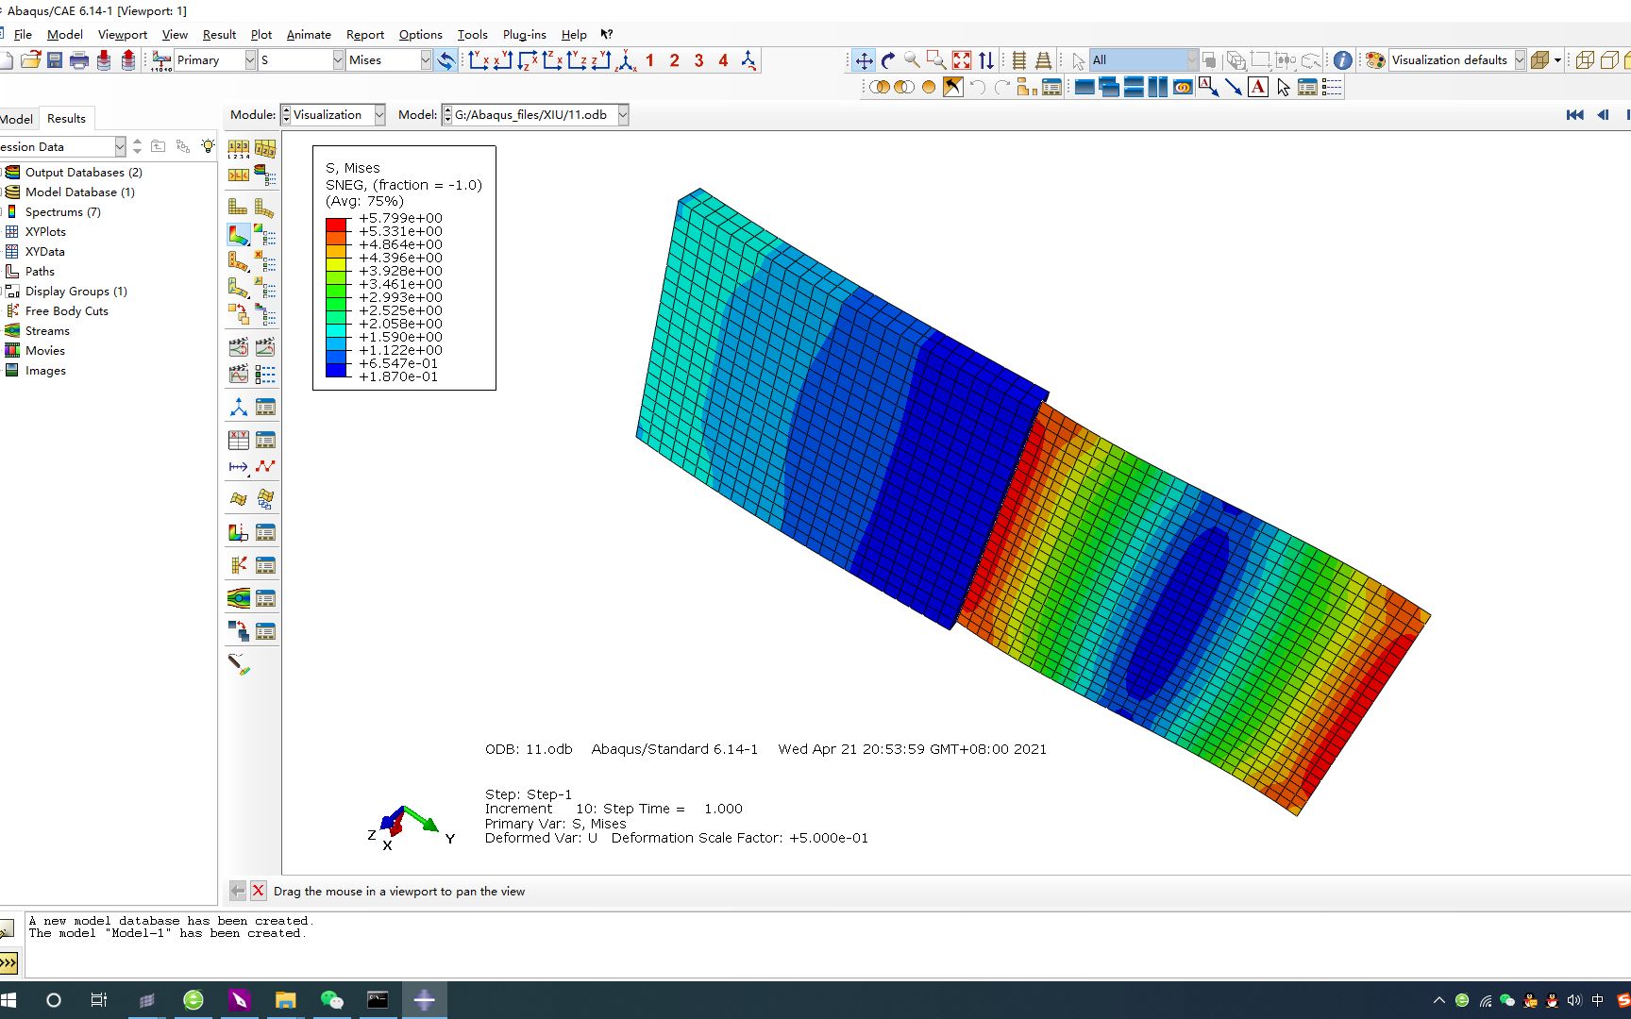Jump to the first animation frame
Viewport: 1631px width, 1019px height.
pos(1574,114)
